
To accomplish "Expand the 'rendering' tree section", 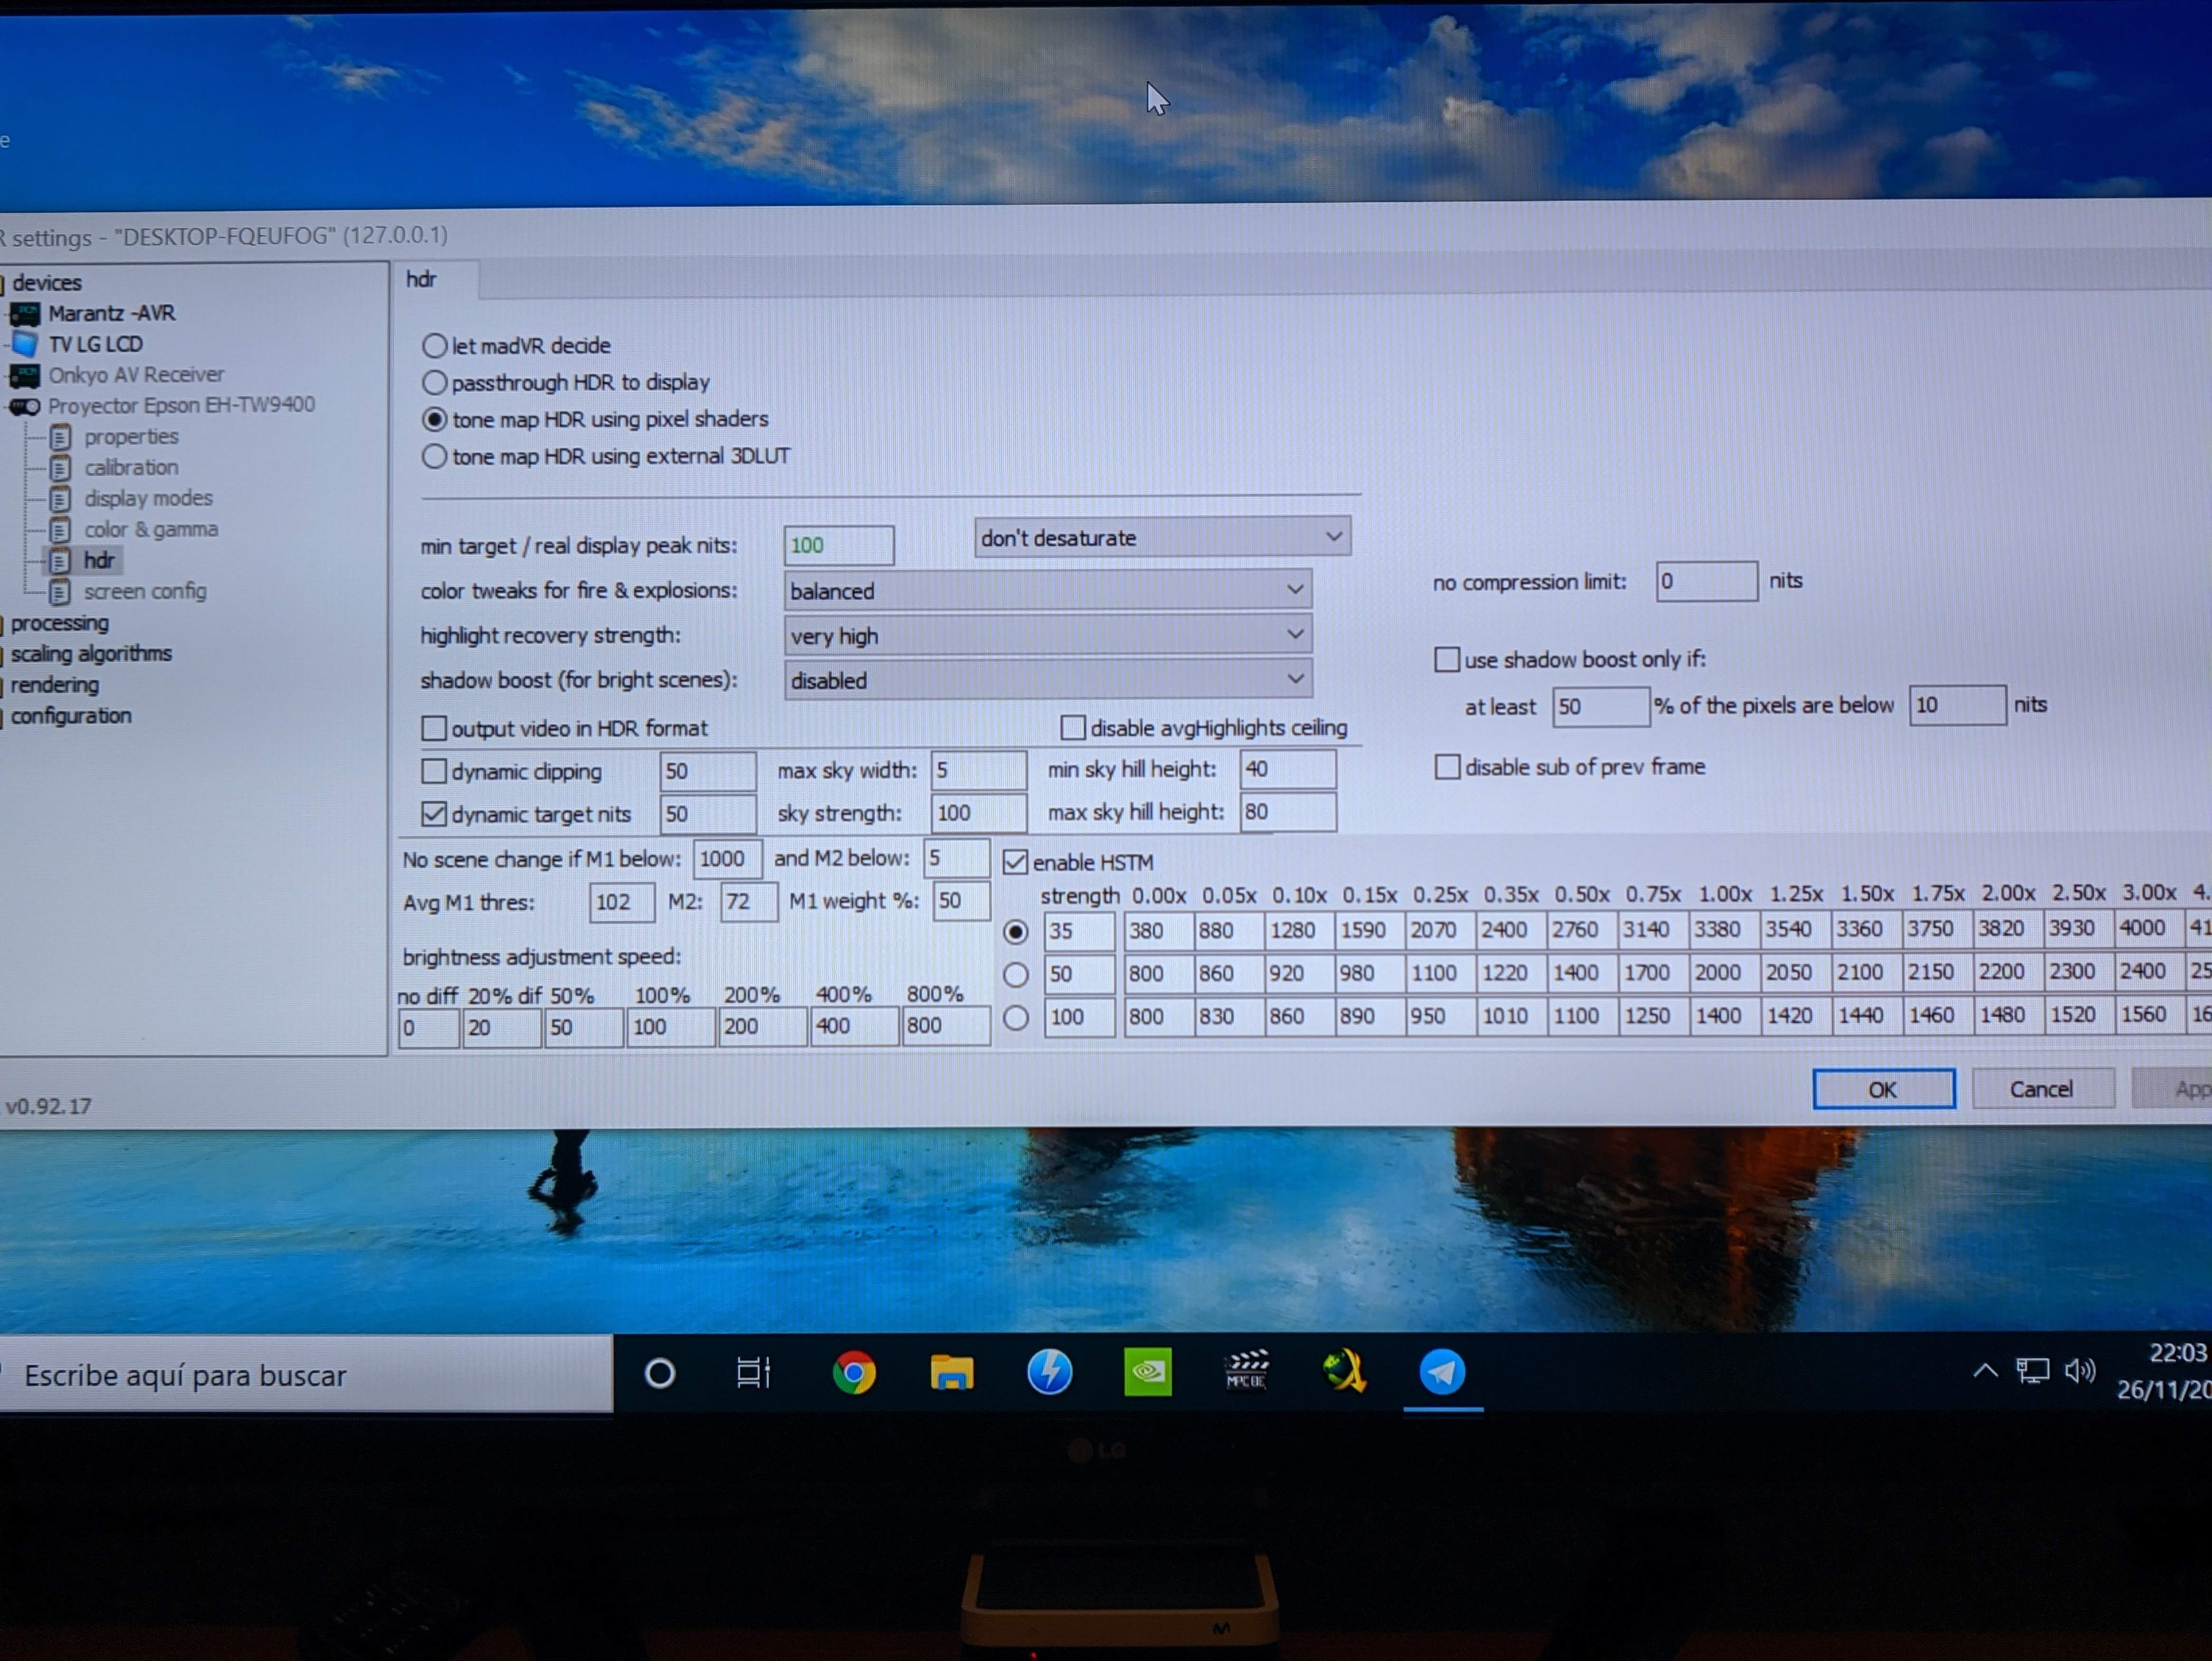I will [54, 685].
